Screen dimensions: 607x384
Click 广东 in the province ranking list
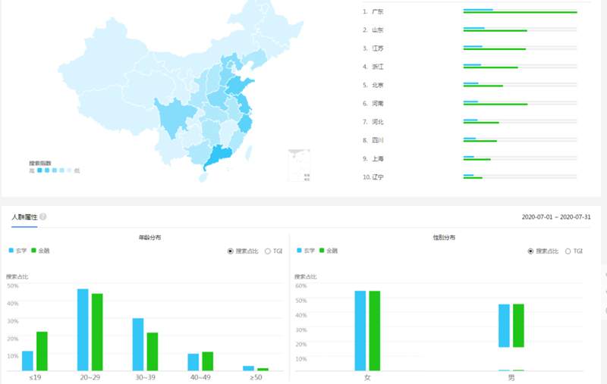(x=377, y=11)
